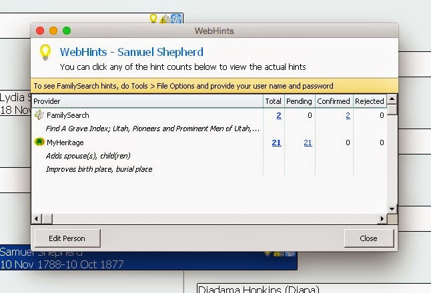Select Diadama Hopkins (Diana) box in pedigree
The image size is (431, 293).
314,288
